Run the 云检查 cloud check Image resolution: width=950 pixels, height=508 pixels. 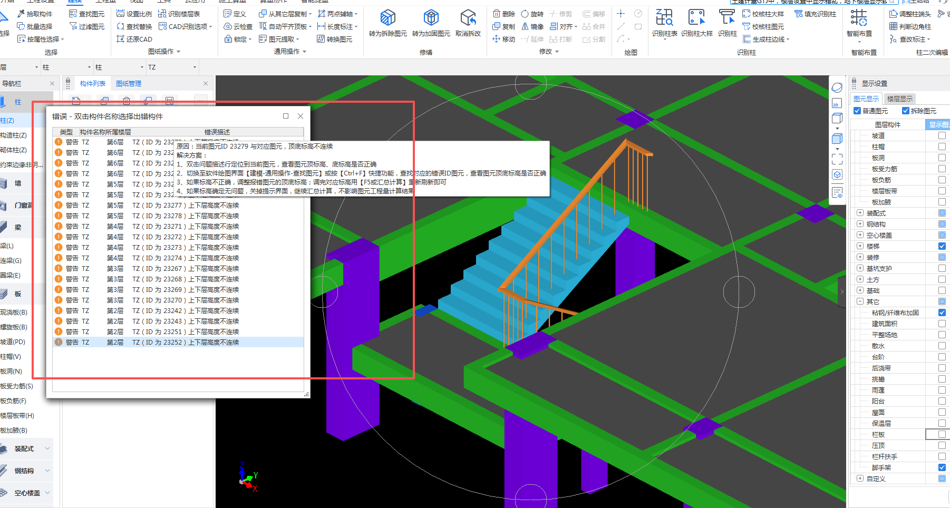238,26
